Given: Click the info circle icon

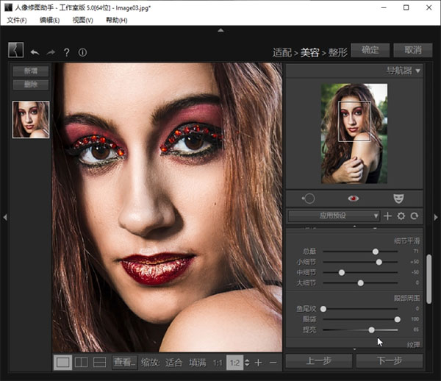Looking at the screenshot, I should tap(82, 52).
